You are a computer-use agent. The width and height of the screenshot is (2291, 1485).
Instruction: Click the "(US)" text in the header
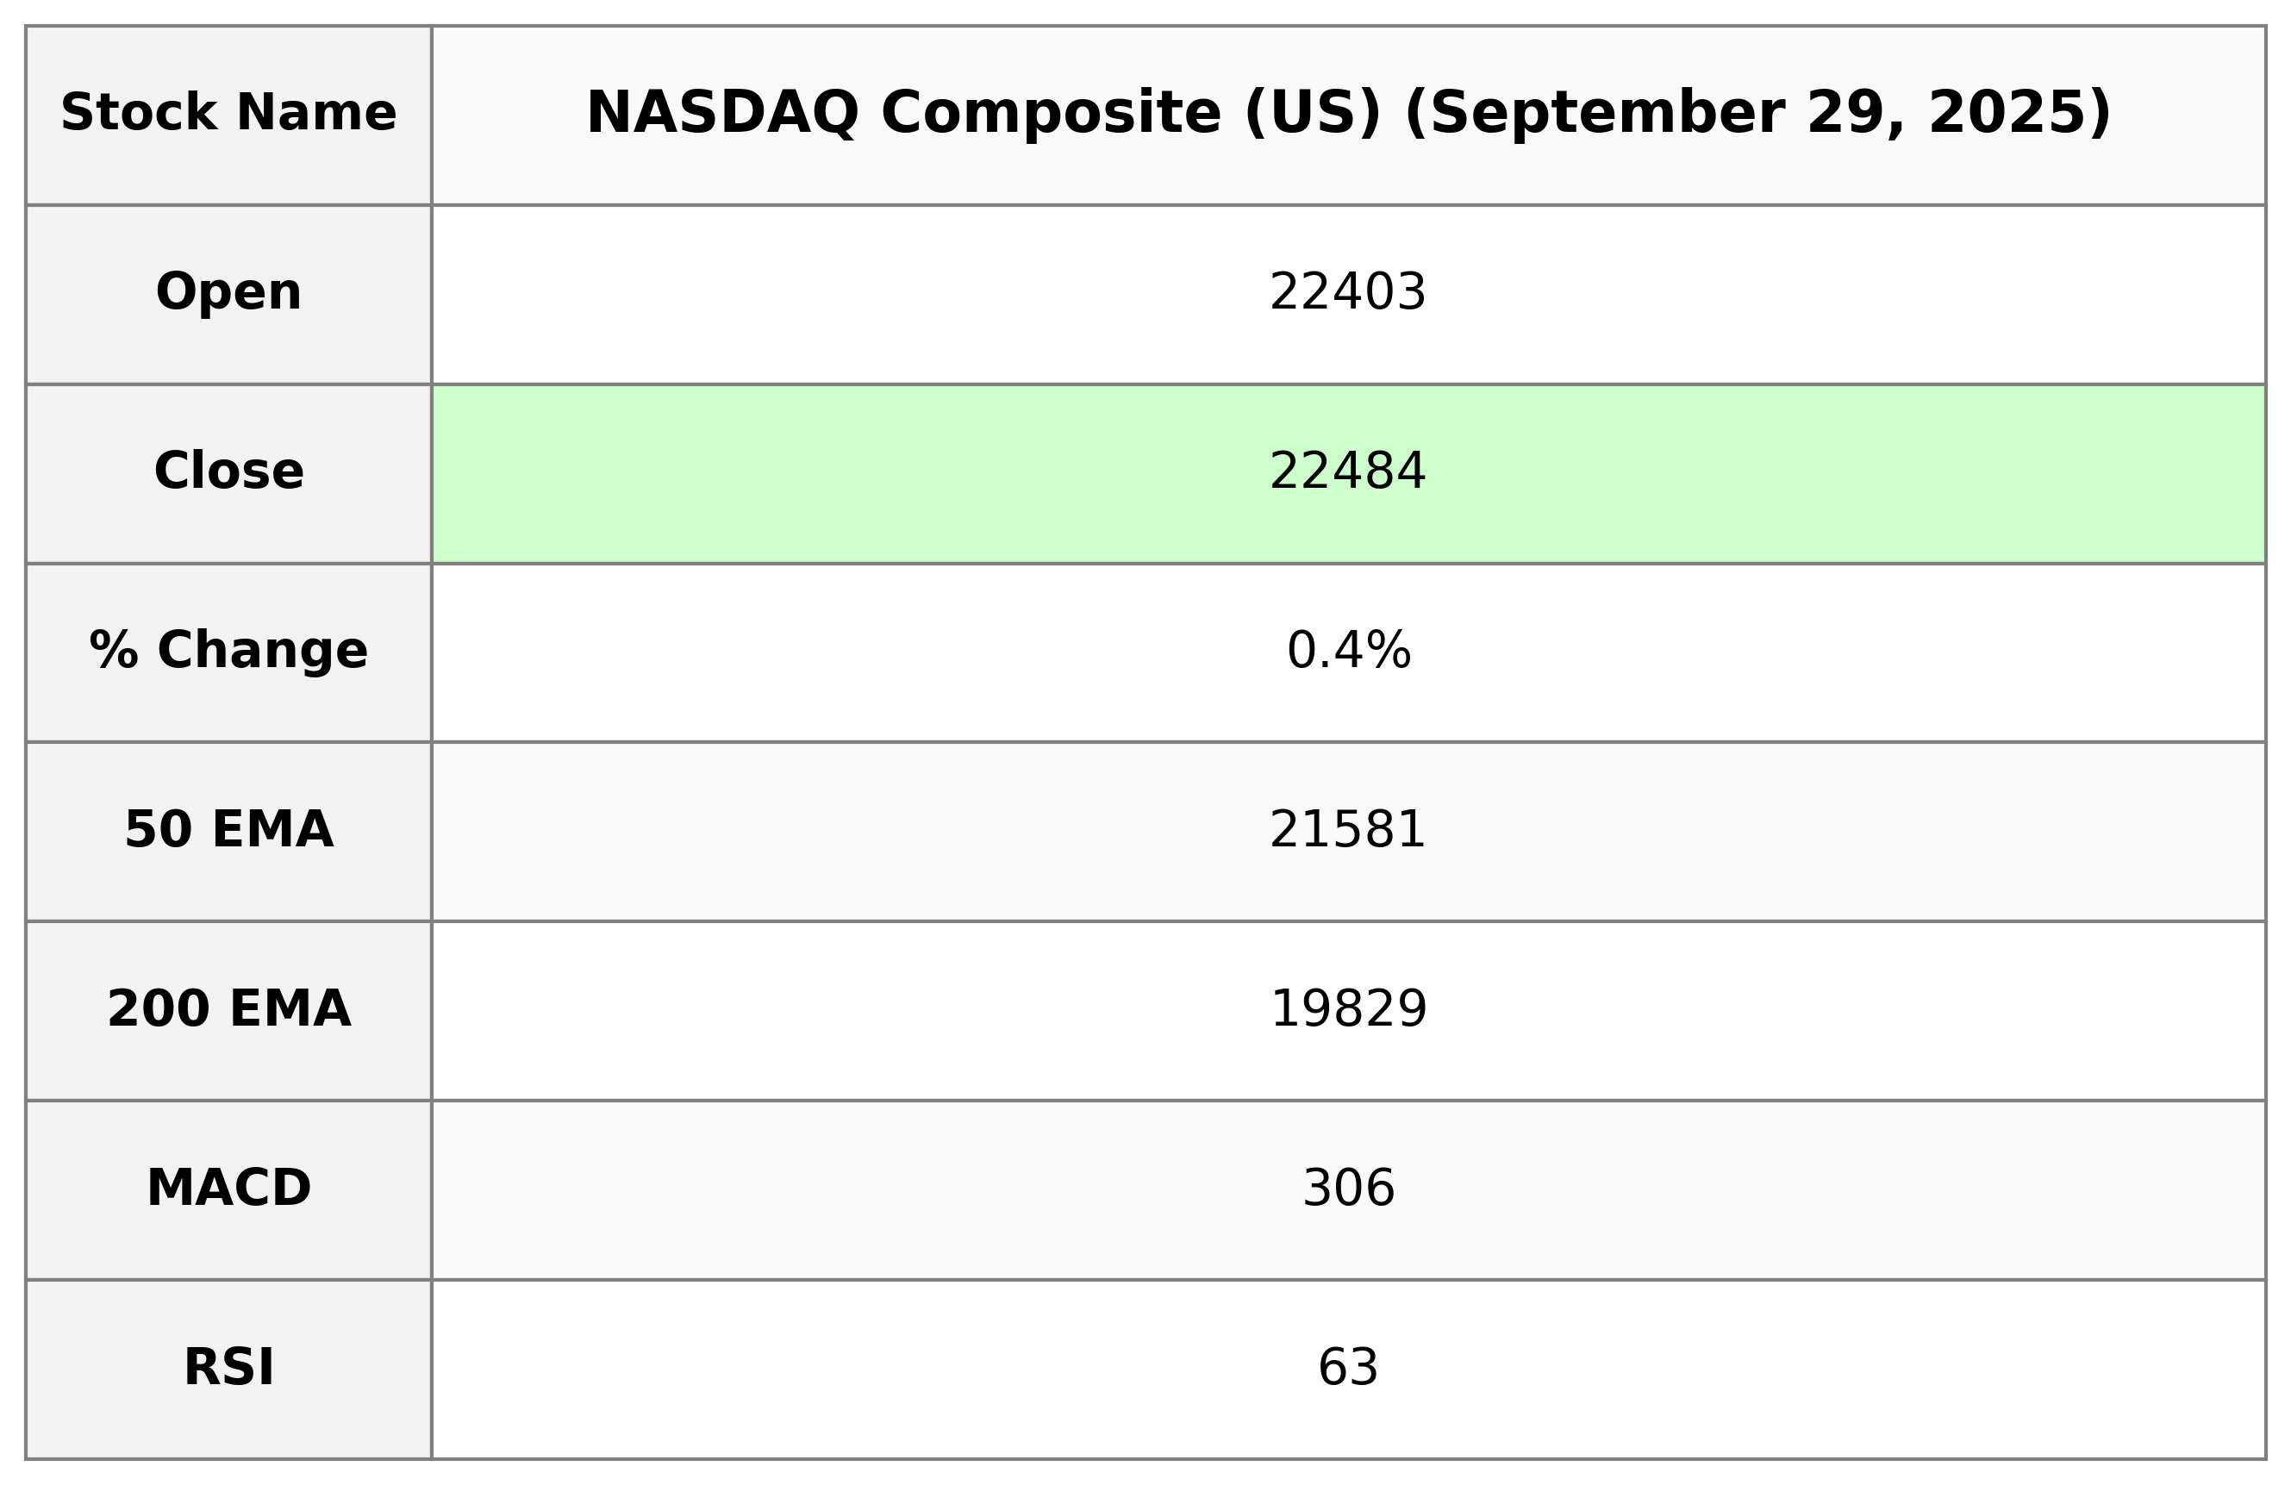(1311, 114)
